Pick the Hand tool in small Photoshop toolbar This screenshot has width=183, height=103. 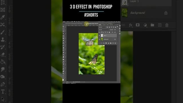[x=63, y=71]
